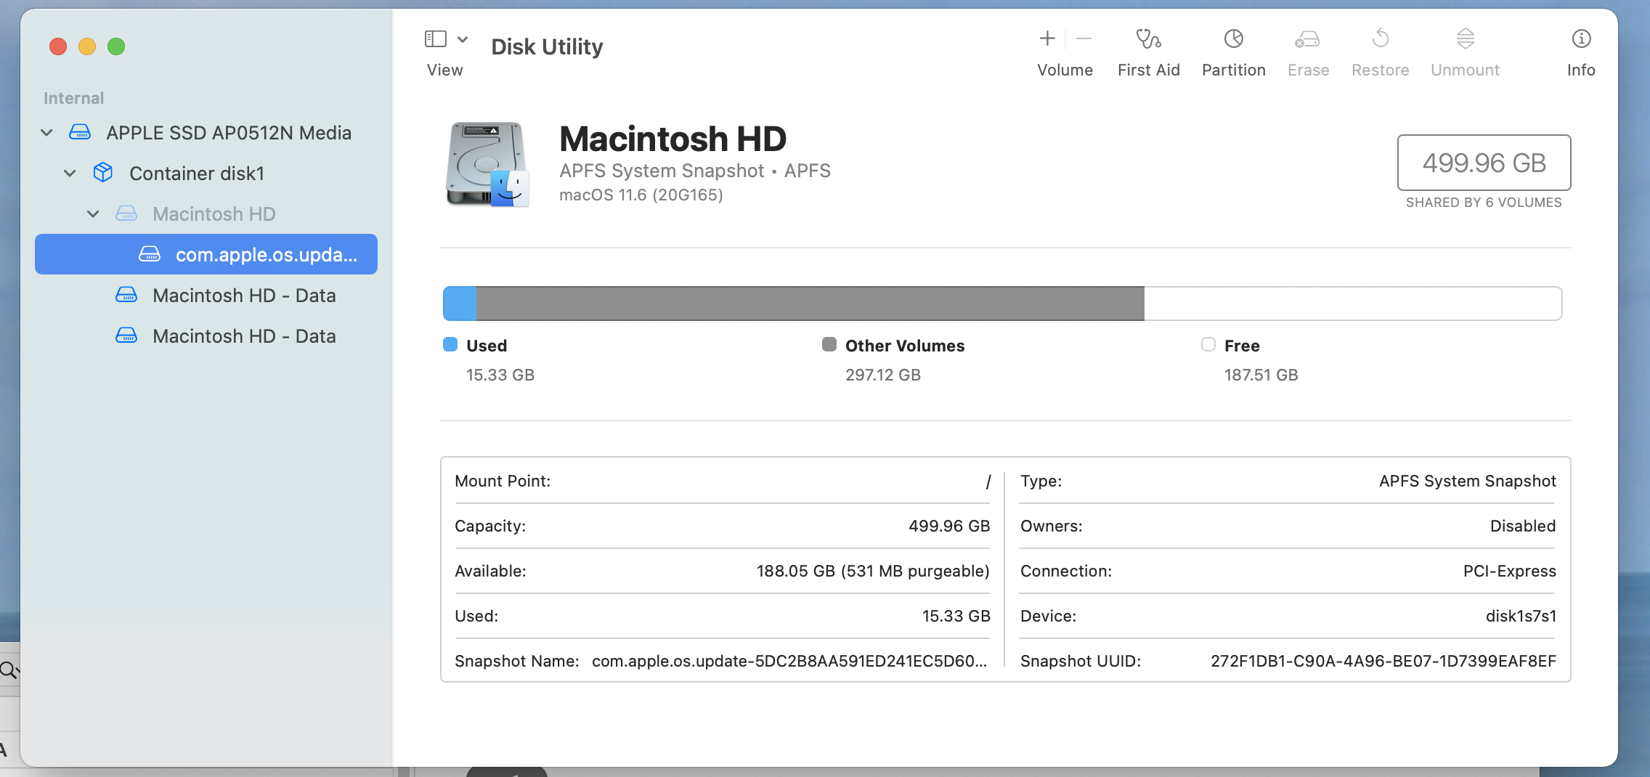
Task: Click the PCI-Express connection value
Action: tap(1510, 571)
